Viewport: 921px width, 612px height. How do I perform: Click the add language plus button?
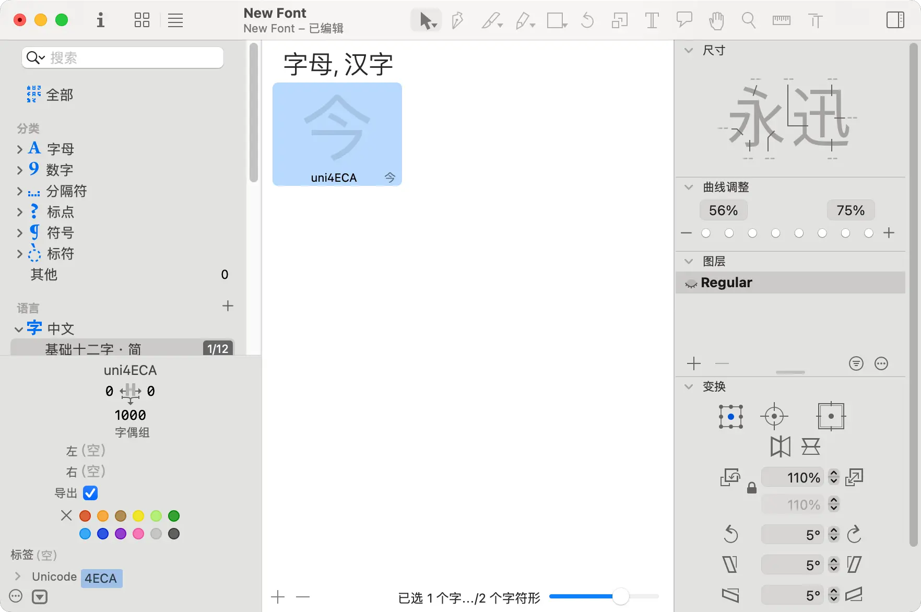[x=228, y=306]
